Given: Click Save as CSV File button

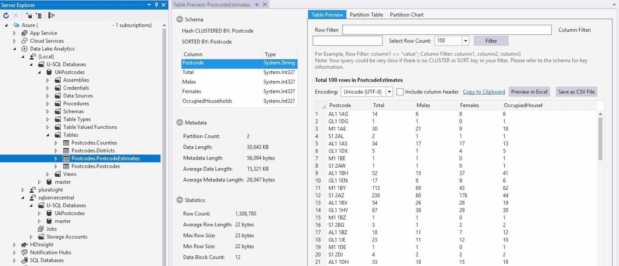Looking at the screenshot, I should 576,92.
